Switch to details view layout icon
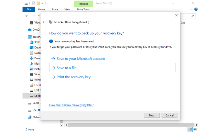This screenshot has width=221, height=132. click(190, 129)
